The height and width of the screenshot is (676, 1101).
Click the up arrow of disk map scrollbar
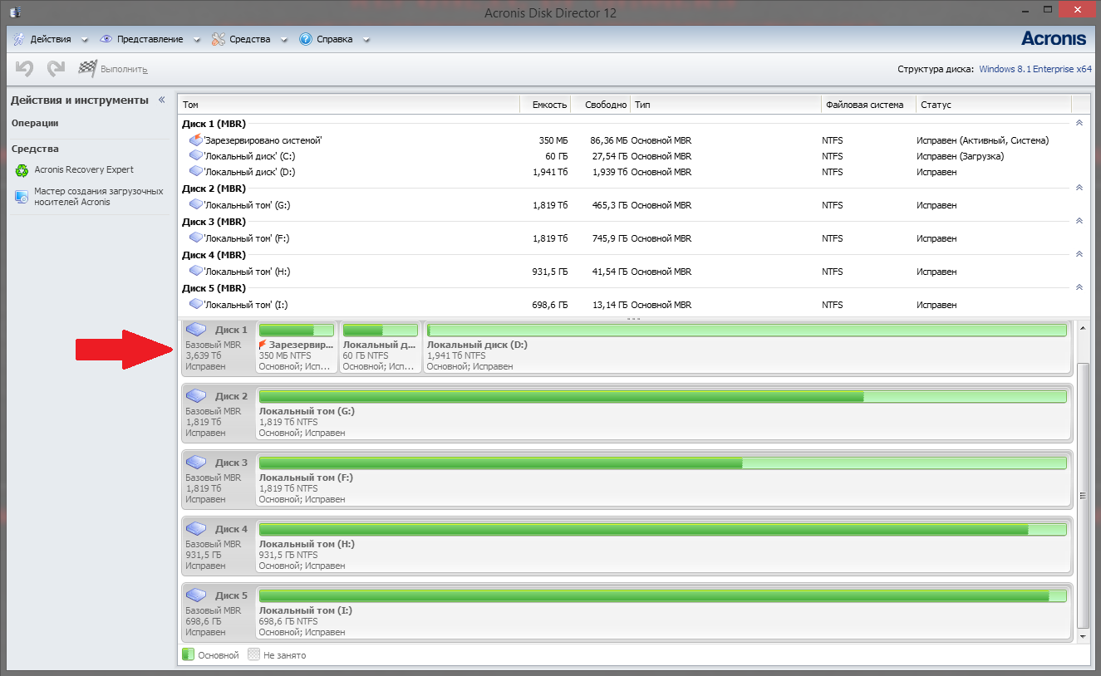tap(1082, 327)
